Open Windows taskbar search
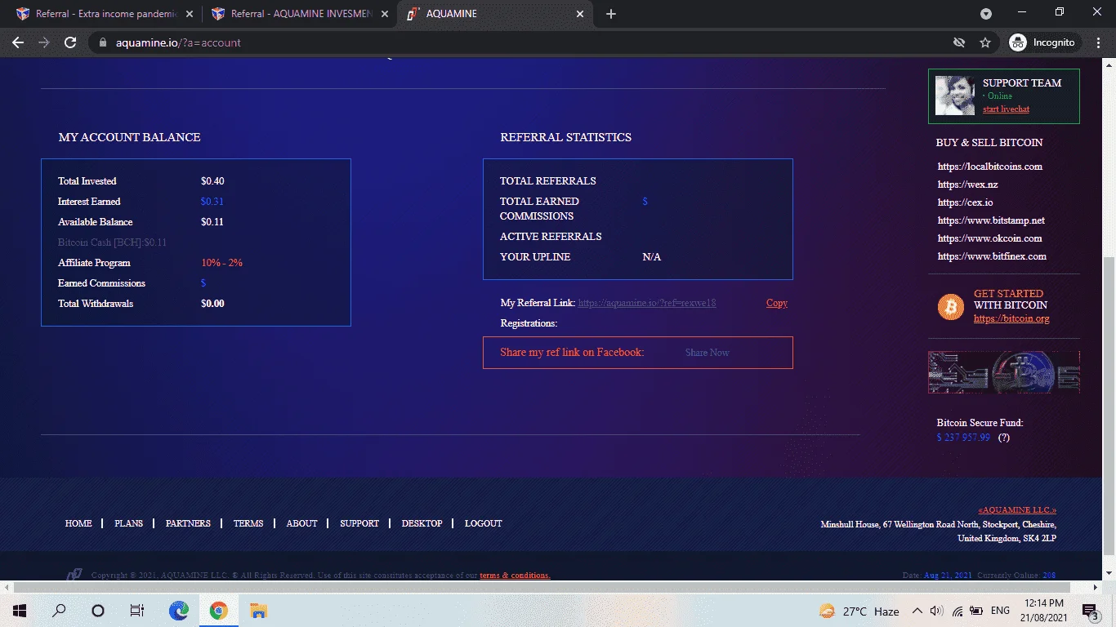Image resolution: width=1116 pixels, height=627 pixels. [x=59, y=611]
